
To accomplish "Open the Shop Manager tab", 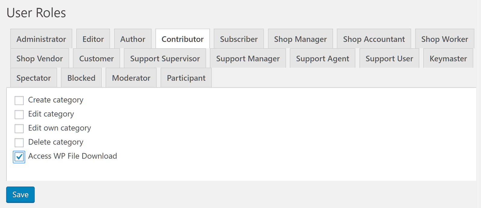I will coord(300,39).
